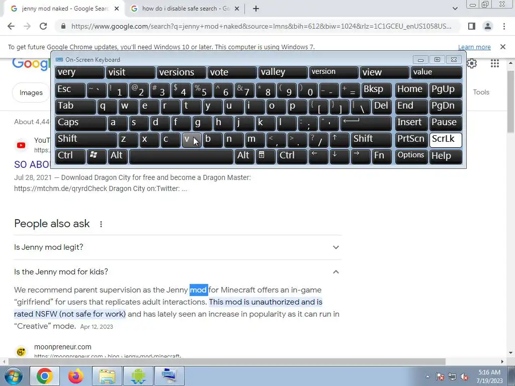Open Google quick settings gear
The image size is (515, 386).
click(x=472, y=63)
